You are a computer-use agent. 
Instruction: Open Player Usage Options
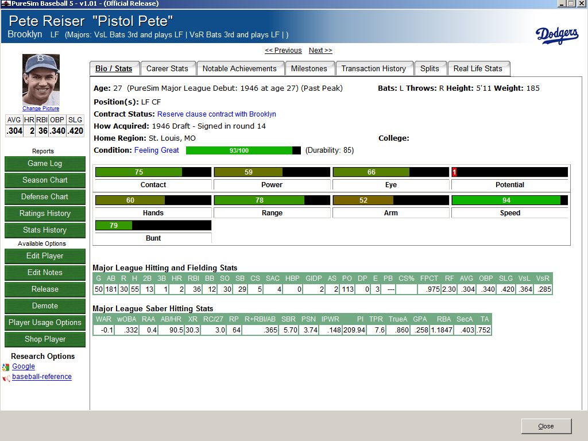[45, 323]
